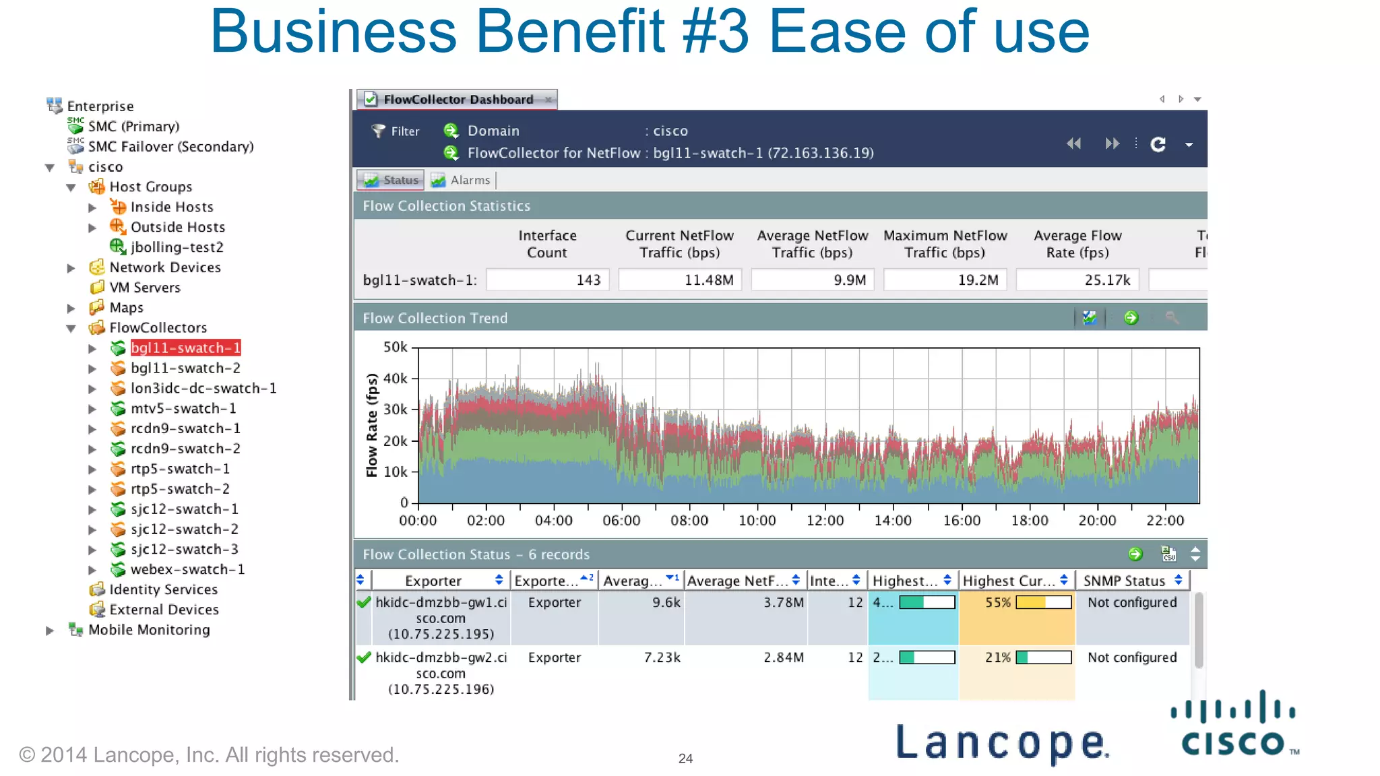The height and width of the screenshot is (776, 1380).
Task: Go to next time period arrows
Action: coord(1112,143)
